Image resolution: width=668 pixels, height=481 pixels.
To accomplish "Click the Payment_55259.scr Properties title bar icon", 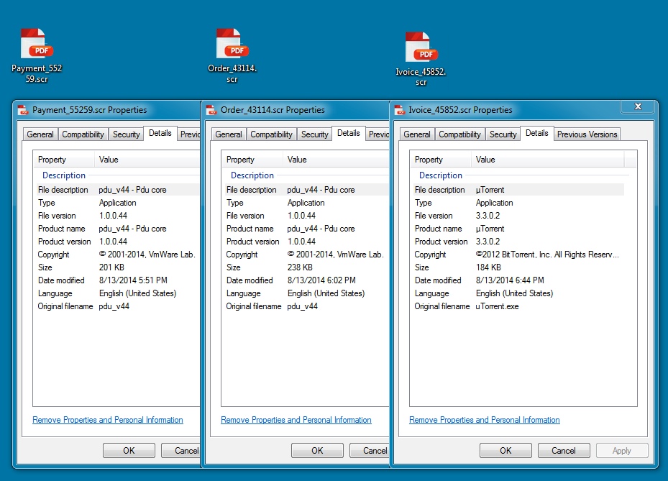I will [x=23, y=110].
